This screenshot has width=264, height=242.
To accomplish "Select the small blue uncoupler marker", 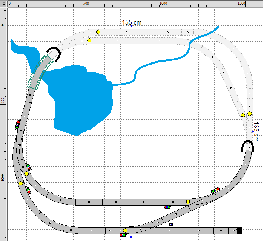I will tap(170, 225).
